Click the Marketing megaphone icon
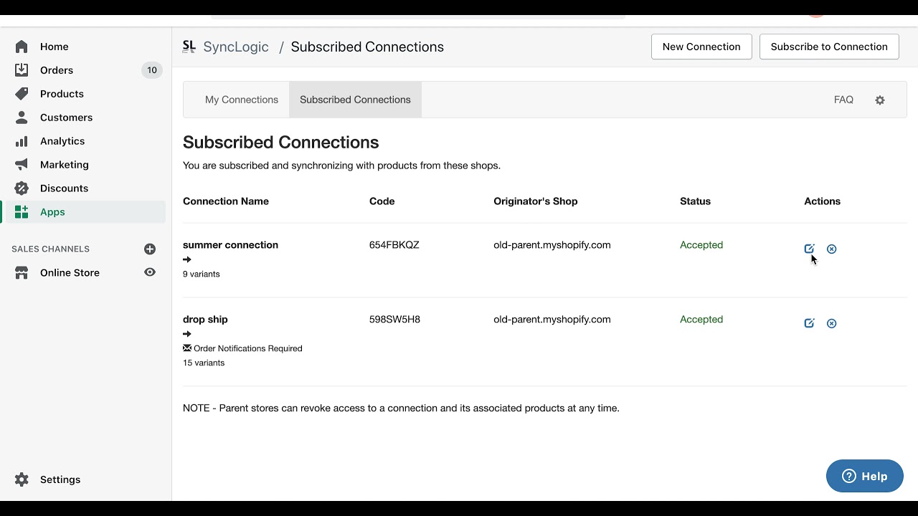 22,165
